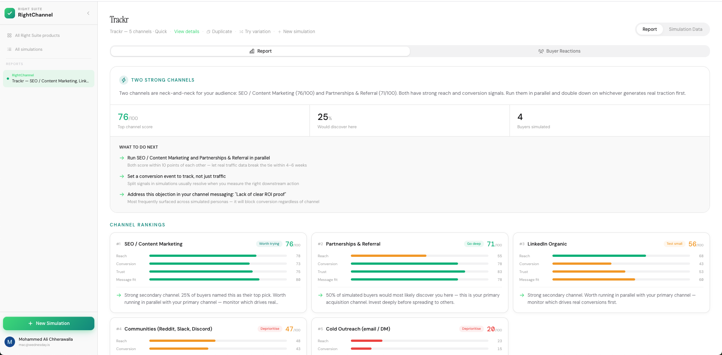
Task: Open the Trackr report in sidebar
Action: point(50,79)
